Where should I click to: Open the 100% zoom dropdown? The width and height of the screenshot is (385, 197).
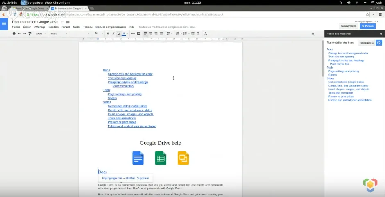tap(41, 34)
